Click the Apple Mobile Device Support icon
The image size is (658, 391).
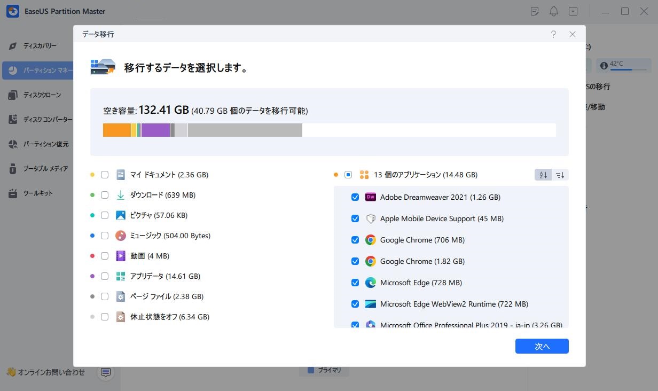tap(371, 218)
